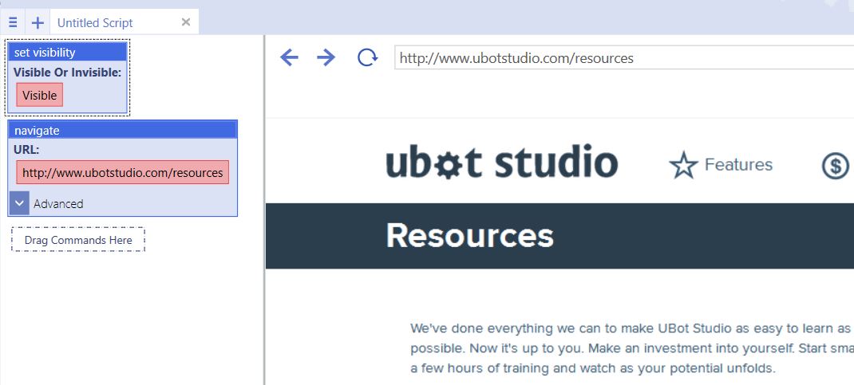Go back in the browser
Image resolution: width=854 pixels, height=385 pixels.
(289, 57)
